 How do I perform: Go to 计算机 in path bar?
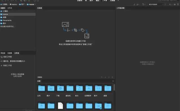tap(4, 4)
